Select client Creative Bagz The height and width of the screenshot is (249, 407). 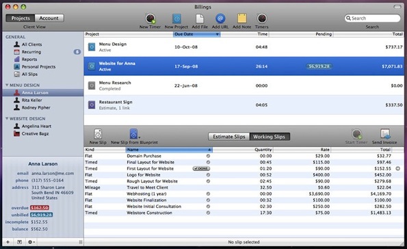(x=35, y=133)
